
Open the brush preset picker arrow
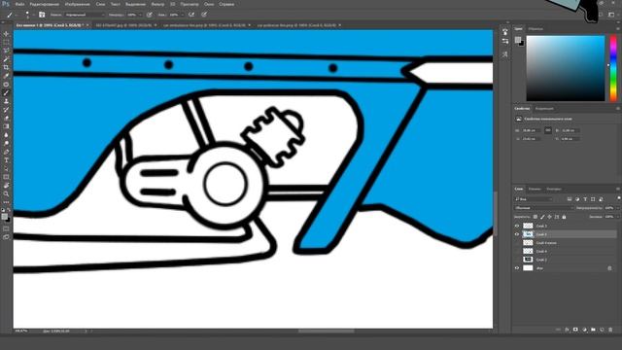[x=33, y=15]
